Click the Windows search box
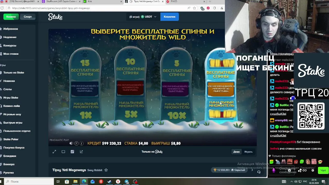Viewport: 329px width, 185px height. point(28,182)
